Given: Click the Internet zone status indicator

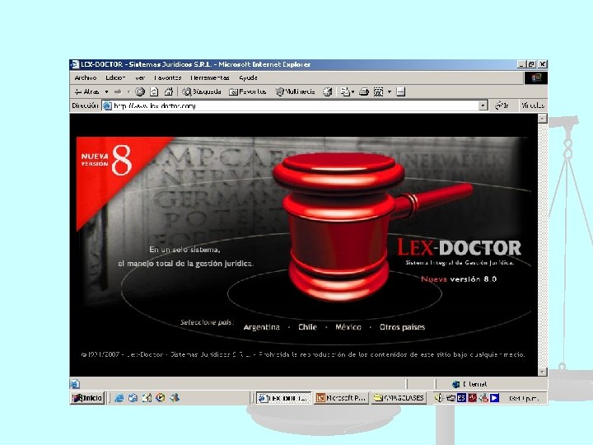Looking at the screenshot, I should point(469,384).
